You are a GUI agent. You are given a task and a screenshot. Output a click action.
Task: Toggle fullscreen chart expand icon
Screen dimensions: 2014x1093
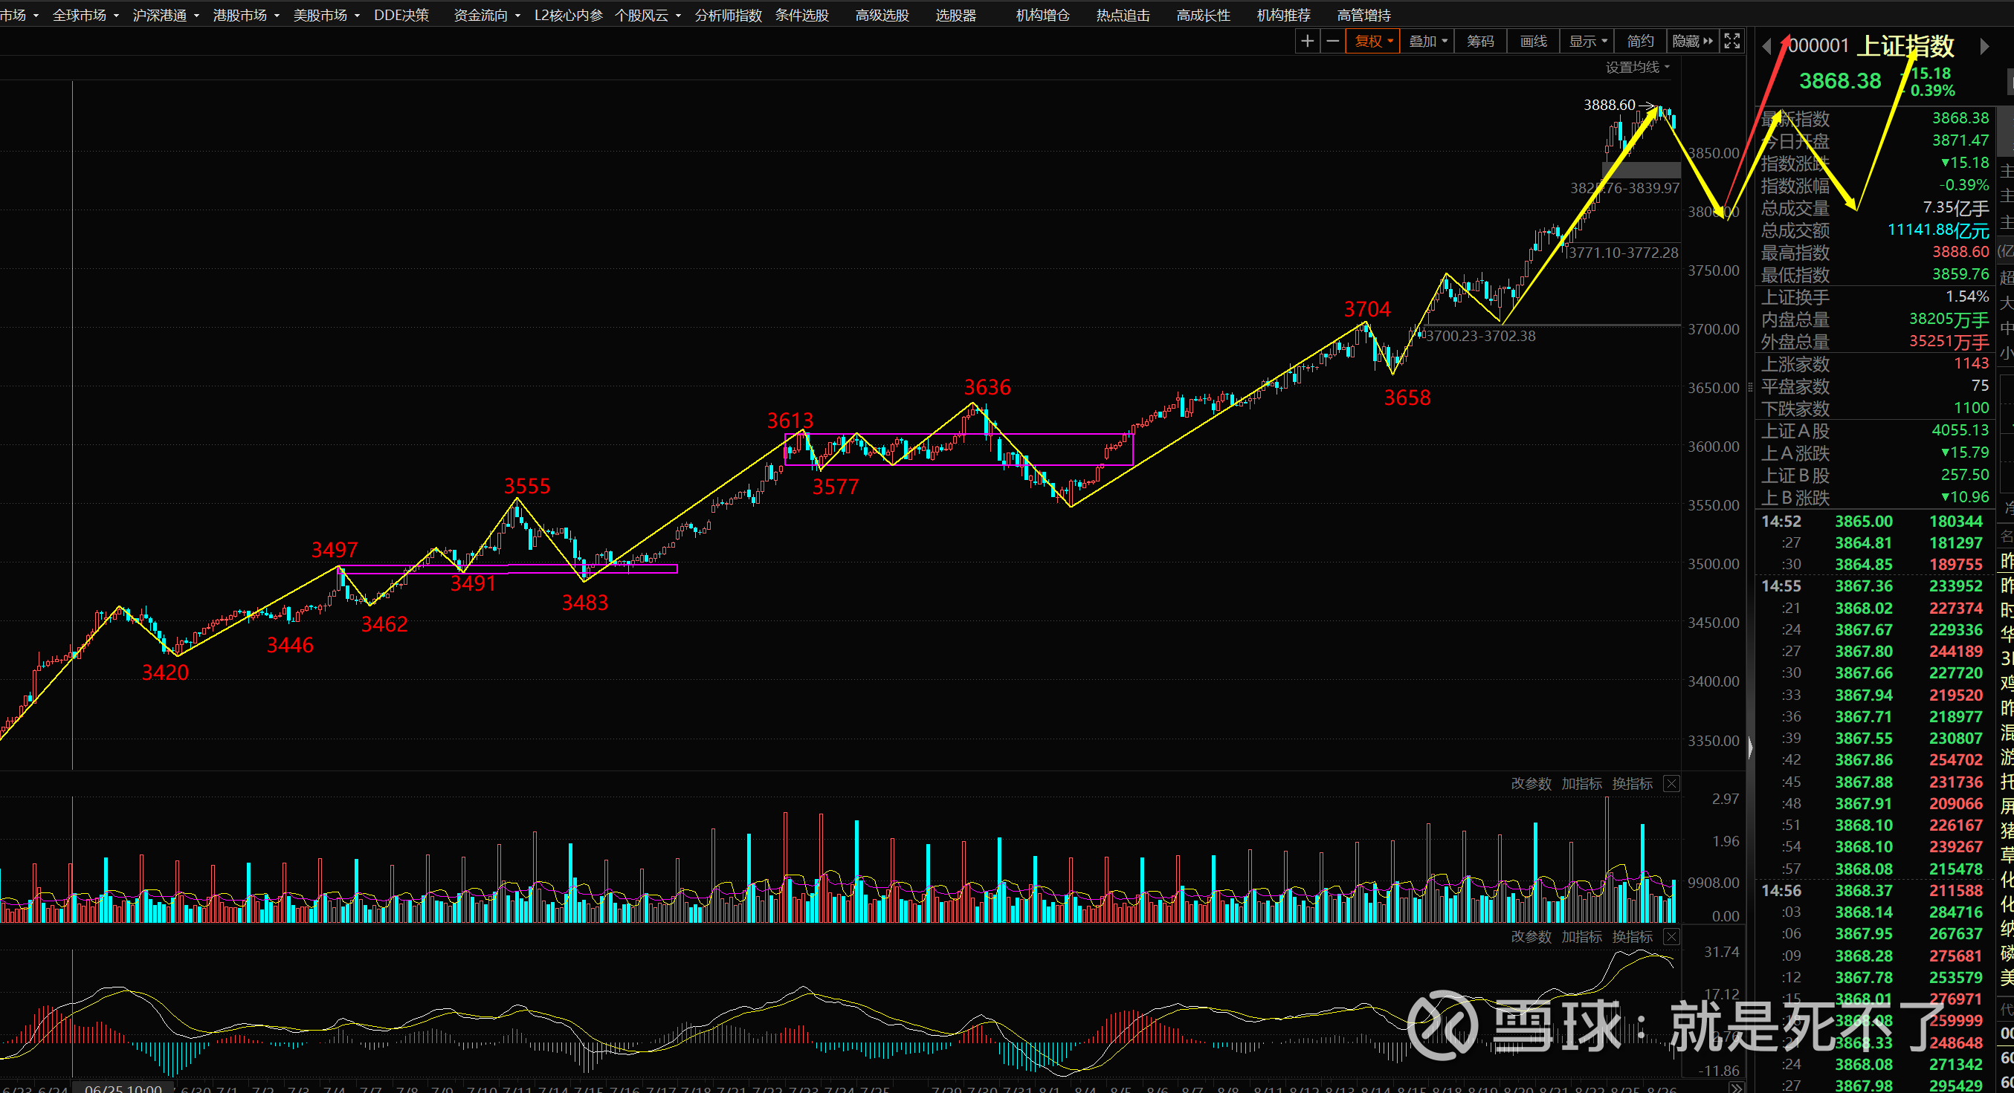tap(1731, 41)
